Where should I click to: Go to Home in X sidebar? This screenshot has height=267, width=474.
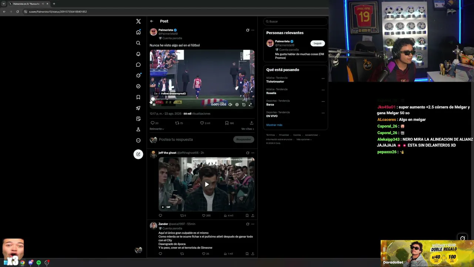tap(138, 32)
